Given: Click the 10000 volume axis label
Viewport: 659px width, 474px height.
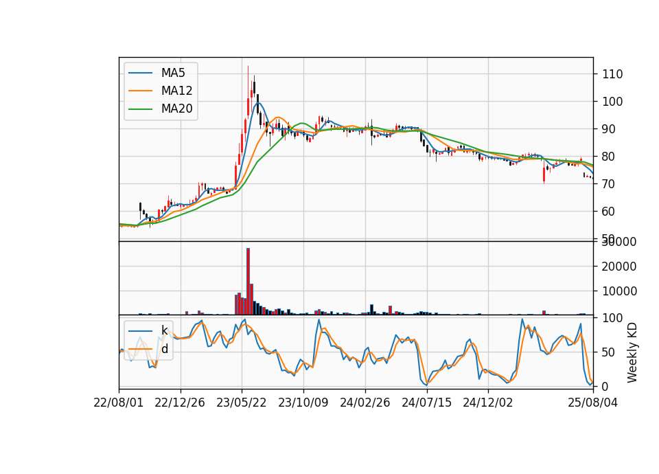Looking at the screenshot, I should [x=619, y=291].
